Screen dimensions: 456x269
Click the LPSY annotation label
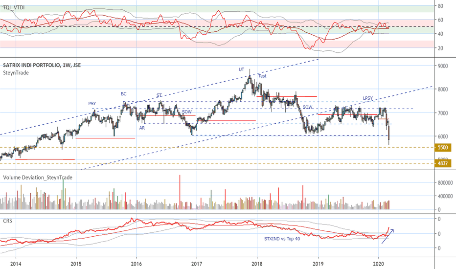(368, 98)
